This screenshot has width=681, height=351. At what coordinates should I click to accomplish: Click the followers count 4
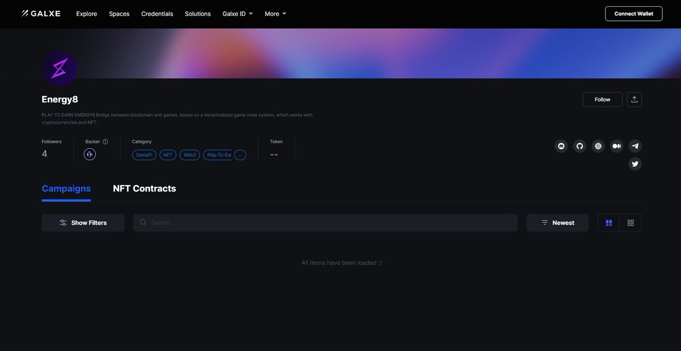[x=45, y=154]
